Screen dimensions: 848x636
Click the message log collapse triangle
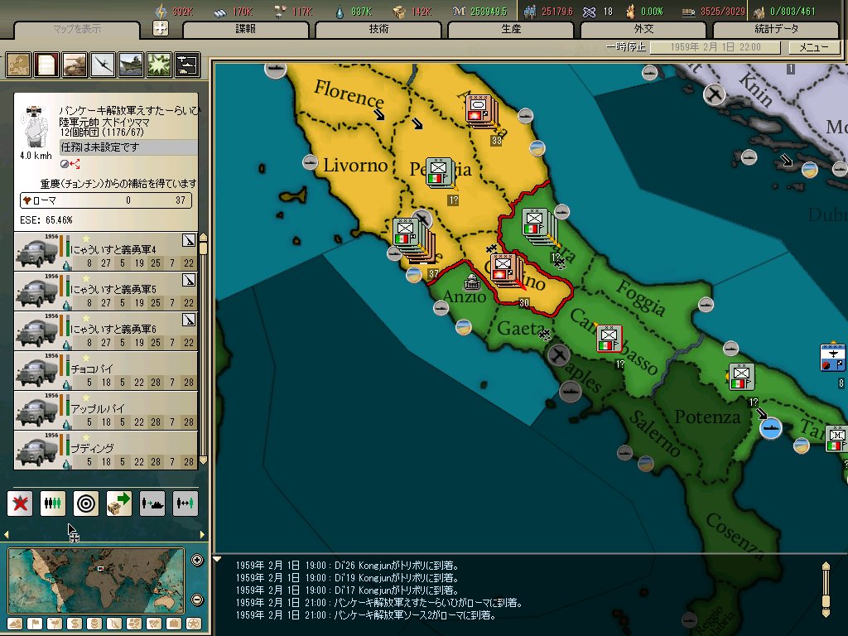point(217,559)
